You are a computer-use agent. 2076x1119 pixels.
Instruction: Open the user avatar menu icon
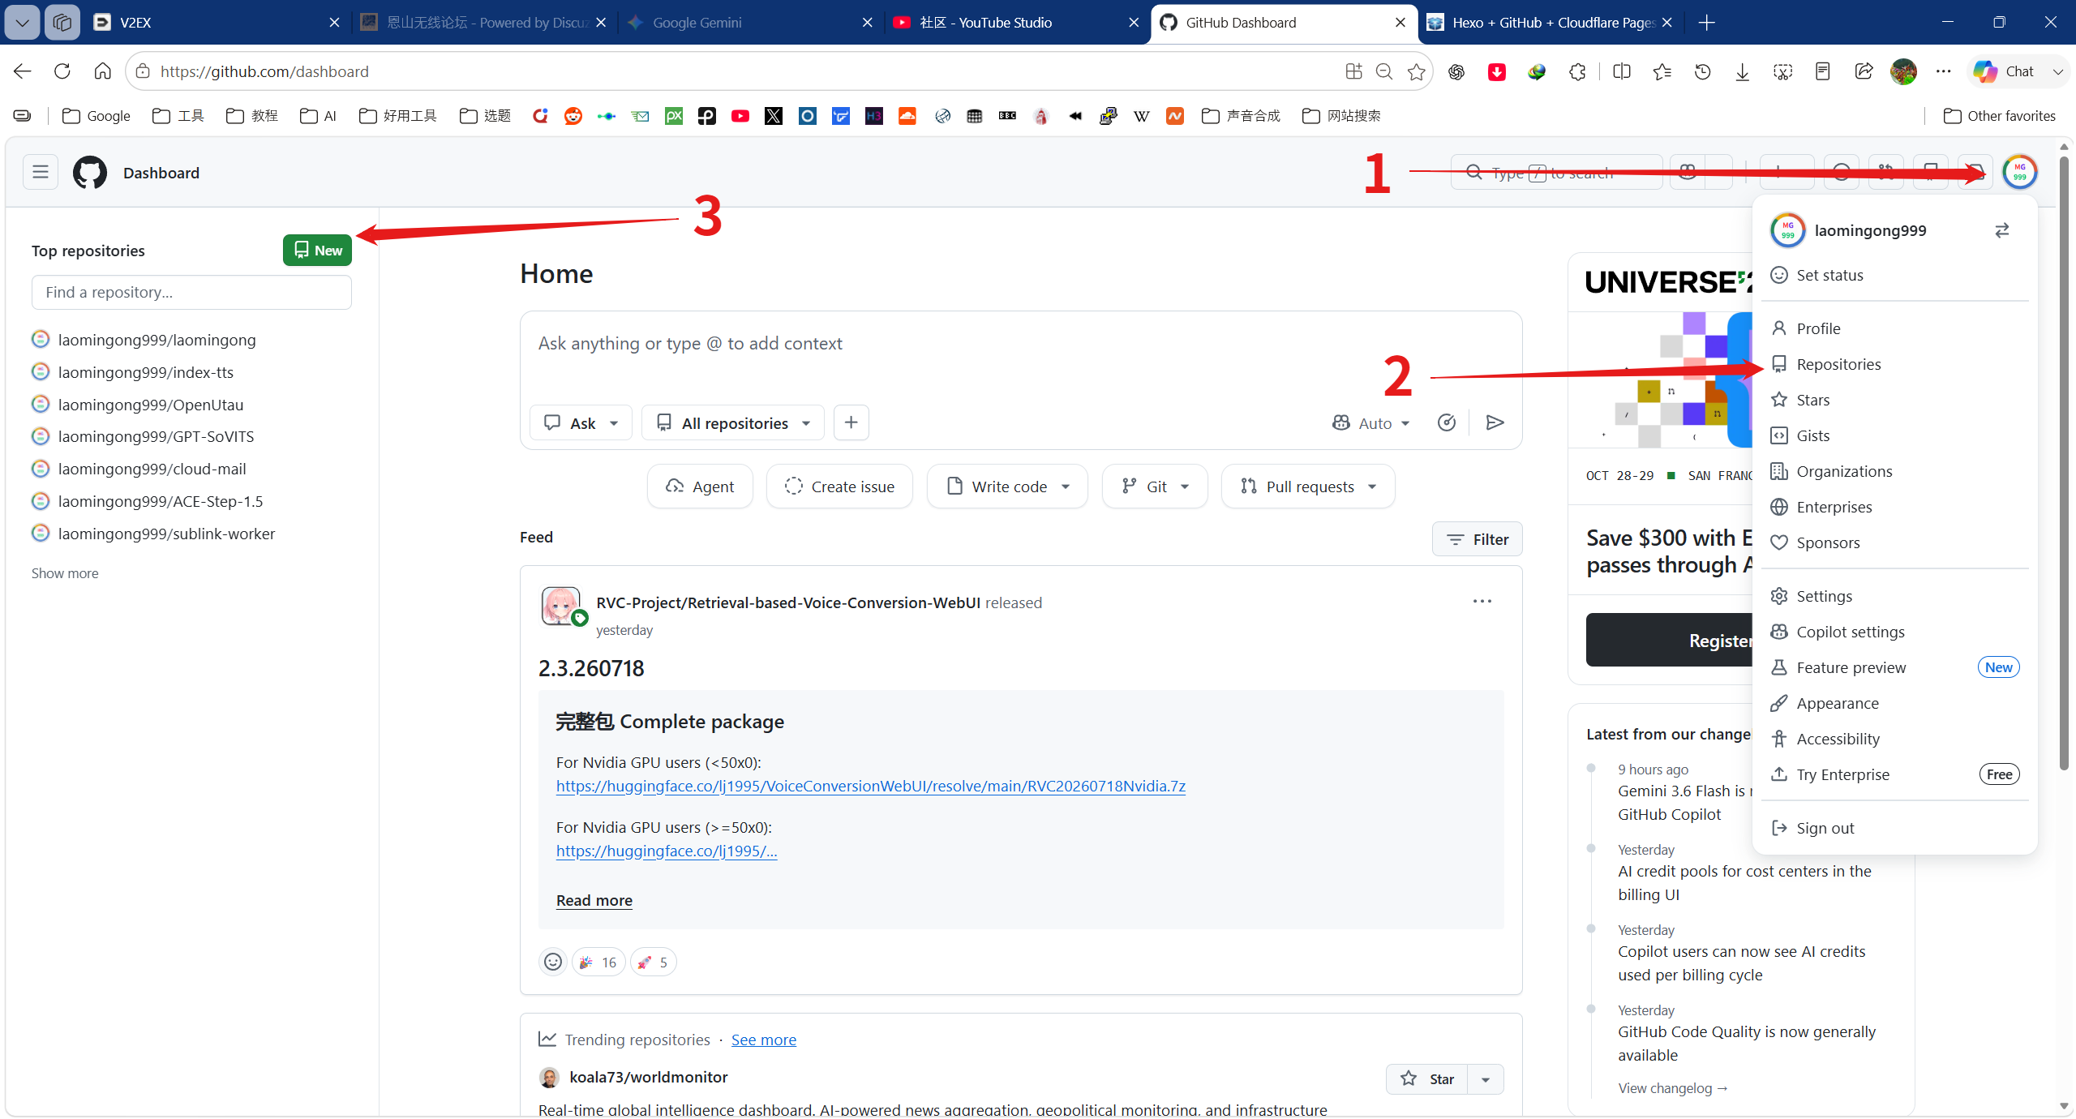(2019, 172)
